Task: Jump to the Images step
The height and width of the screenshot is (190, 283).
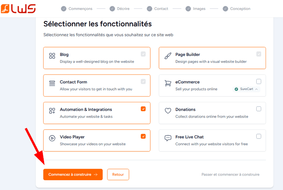Action: coord(196,8)
